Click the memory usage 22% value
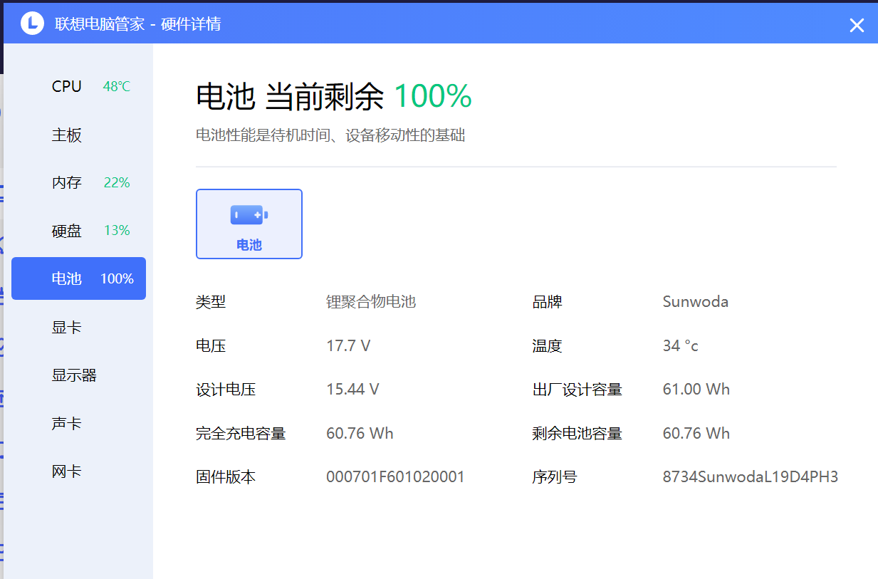The width and height of the screenshot is (878, 579). coord(117,183)
